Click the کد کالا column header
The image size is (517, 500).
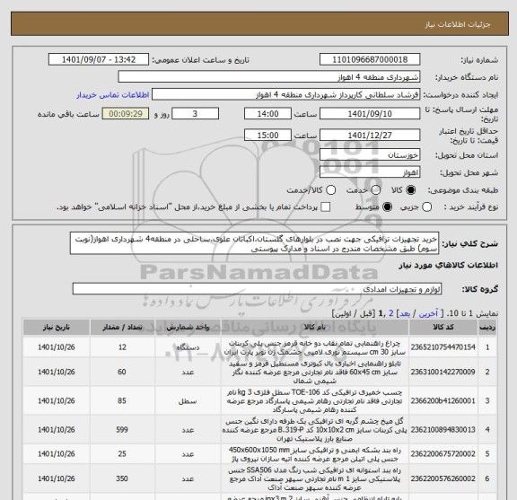(443, 327)
